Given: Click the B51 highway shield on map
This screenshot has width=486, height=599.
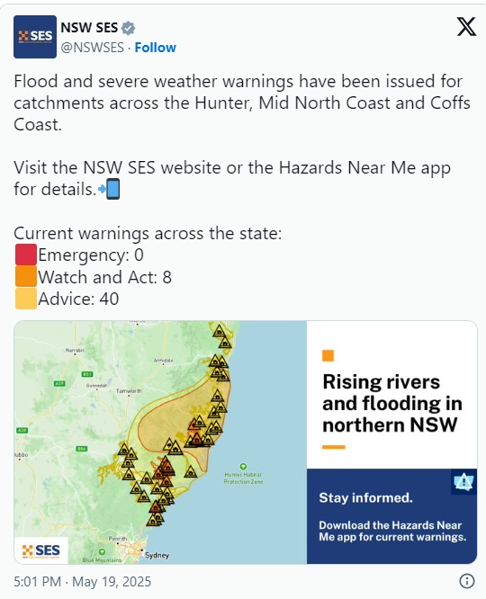Looking at the screenshot, I should click(x=87, y=374).
